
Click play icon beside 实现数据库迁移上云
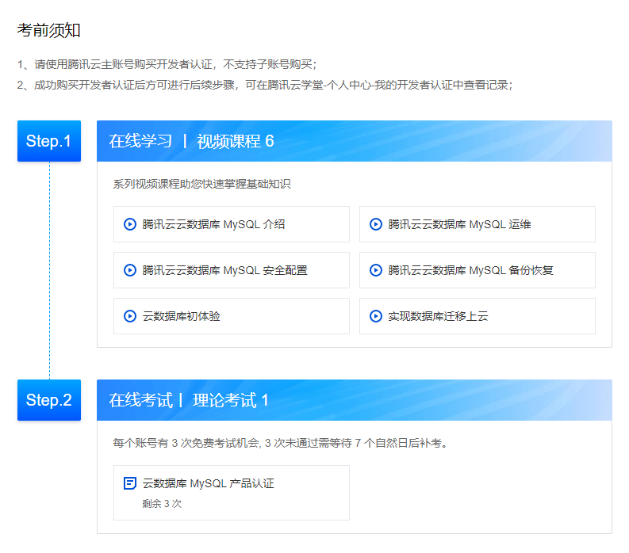(x=375, y=316)
